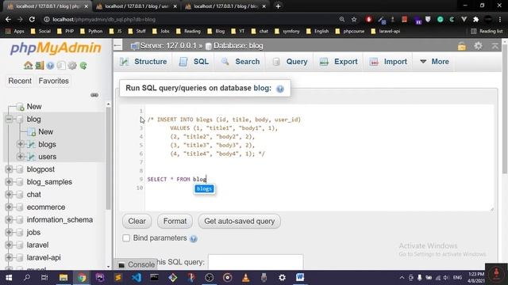
Task: Expand the blogpost database node
Action: coord(9,169)
